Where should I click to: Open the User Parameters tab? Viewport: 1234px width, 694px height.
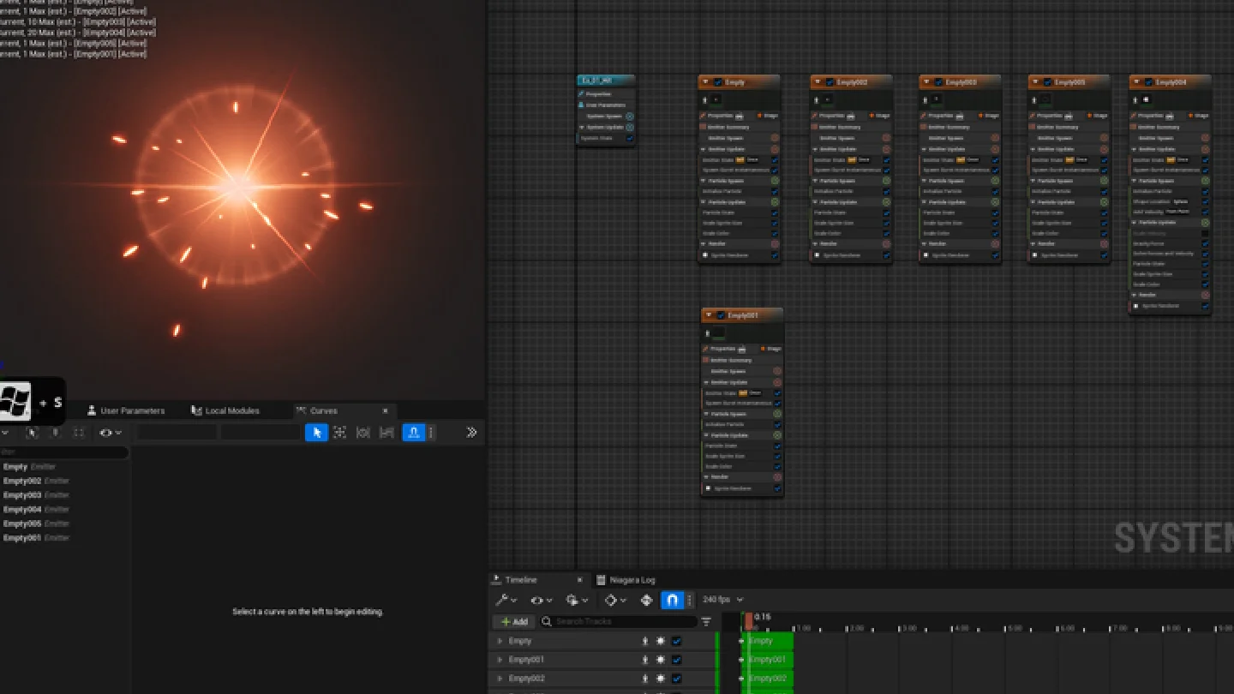125,410
